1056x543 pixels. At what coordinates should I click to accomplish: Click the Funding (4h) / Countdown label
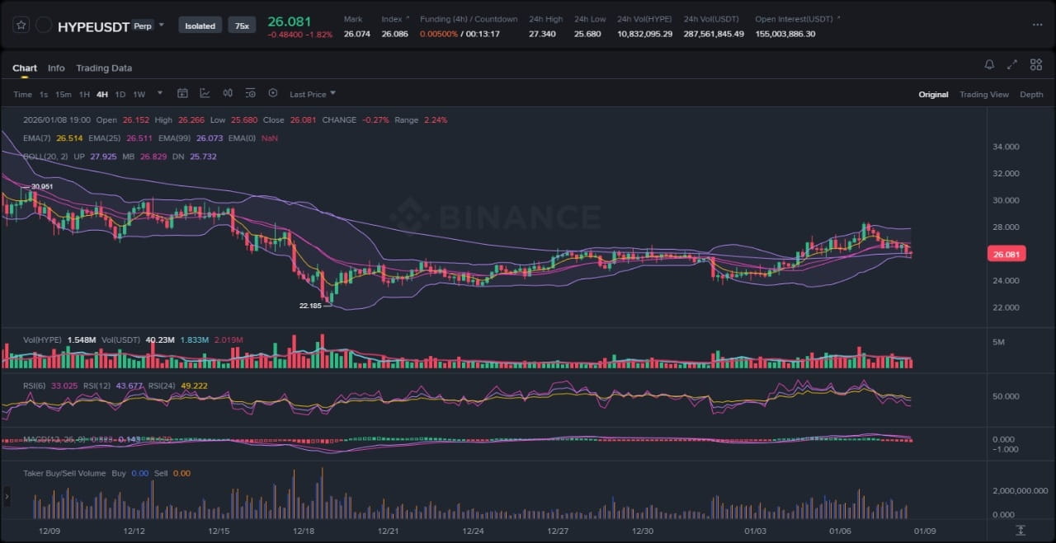(469, 19)
